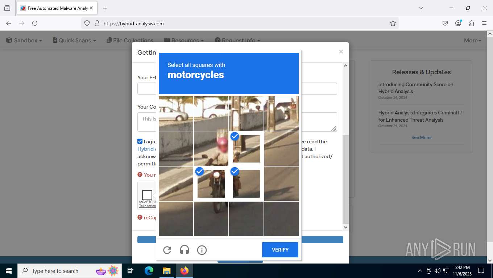
Task: Open the Quick Scans dropdown menu
Action: [x=74, y=41]
